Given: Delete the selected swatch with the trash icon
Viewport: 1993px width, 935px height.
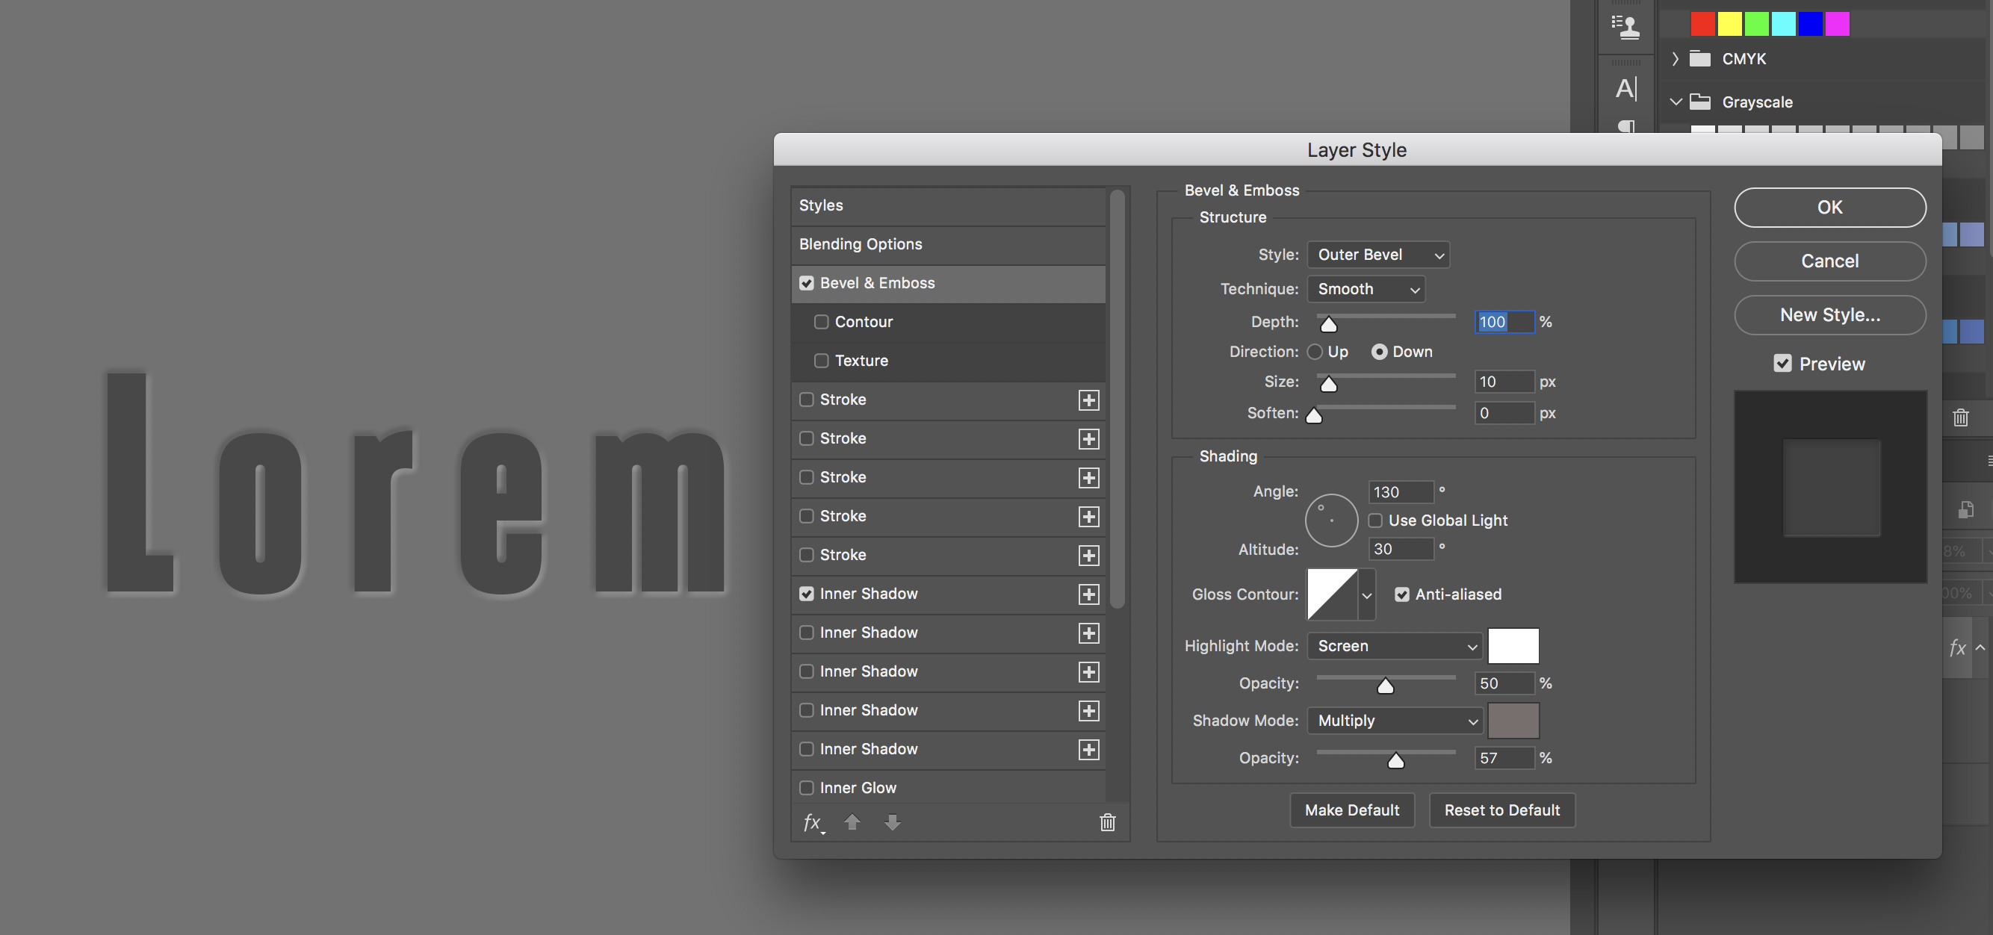Looking at the screenshot, I should click(1962, 417).
